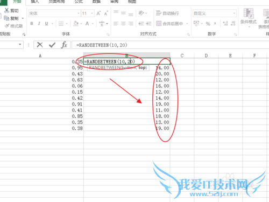Click the cell showing 0.06
This screenshot has height=202, width=269.
click(41, 86)
